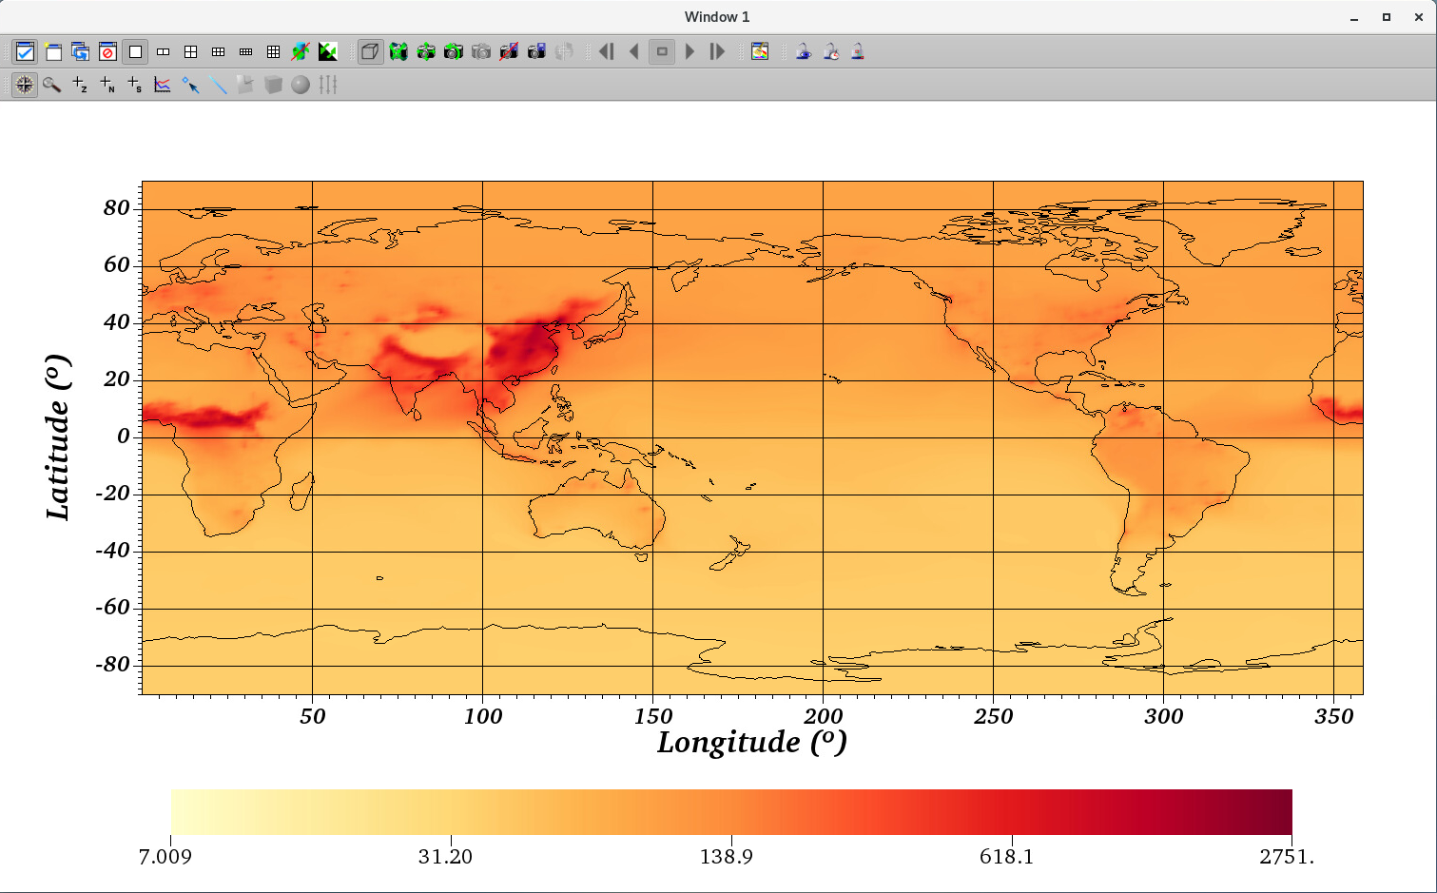The width and height of the screenshot is (1437, 893).
Task: Toggle the active window checkmark button
Action: pyautogui.click(x=25, y=51)
